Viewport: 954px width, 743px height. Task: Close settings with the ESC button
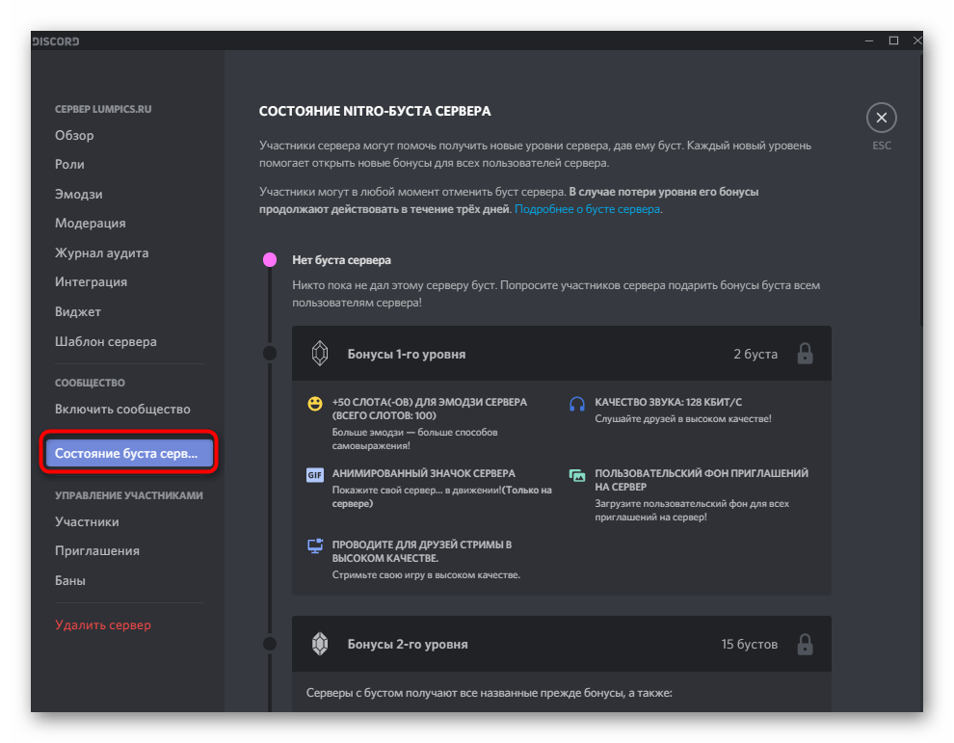[881, 117]
